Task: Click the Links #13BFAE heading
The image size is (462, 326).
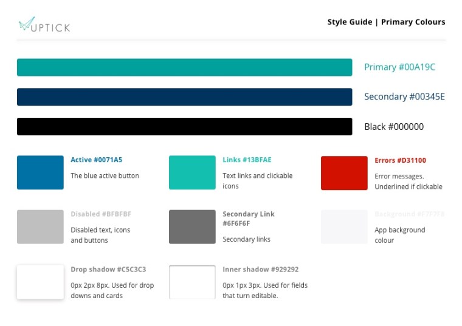Action: coord(247,160)
